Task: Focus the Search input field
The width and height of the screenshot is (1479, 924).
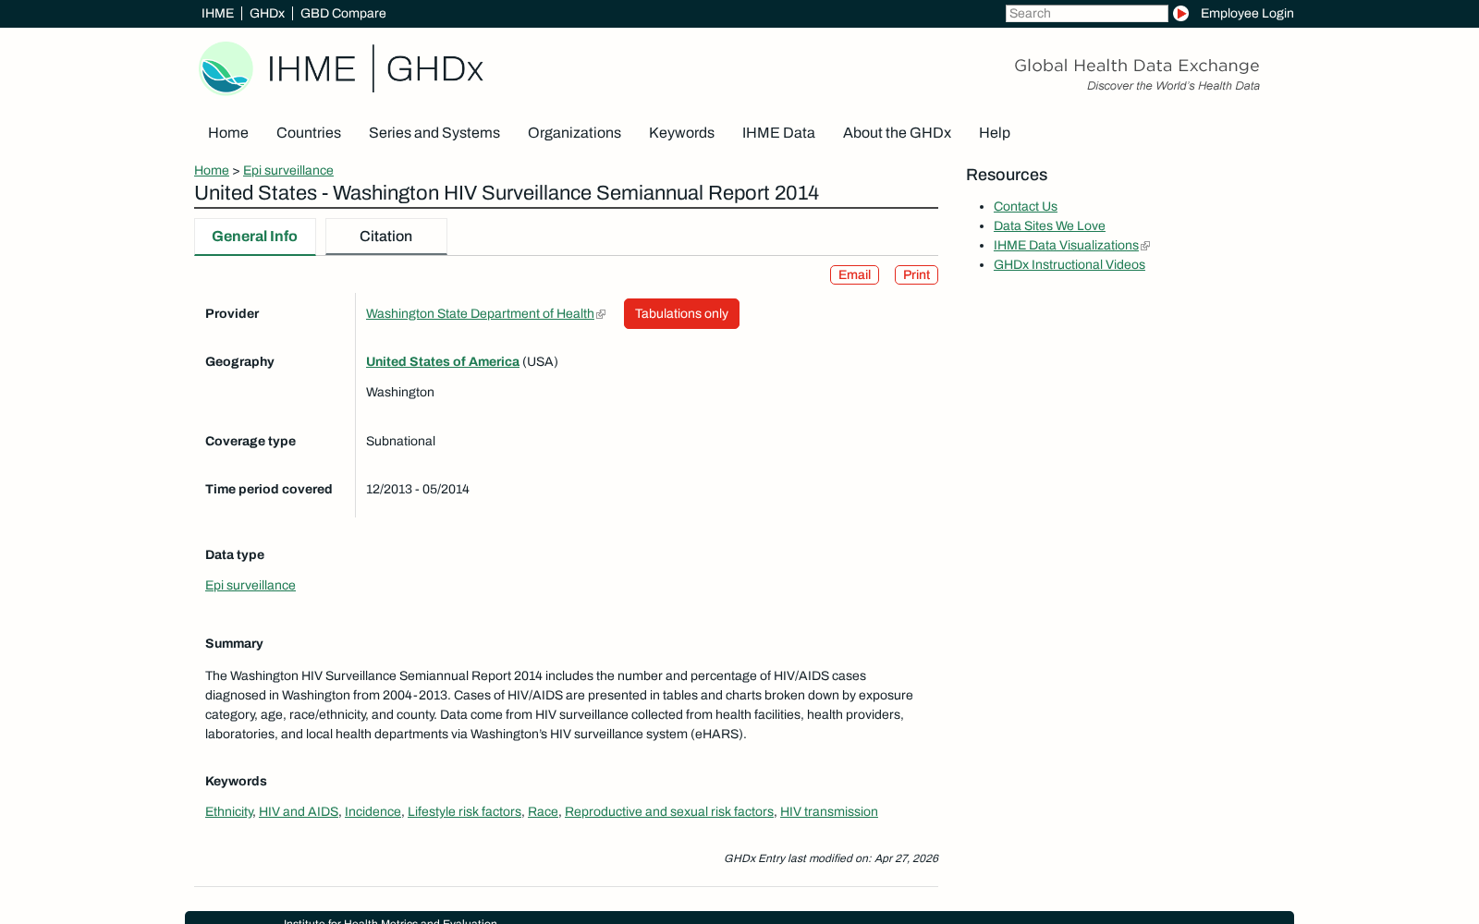Action: (1087, 14)
